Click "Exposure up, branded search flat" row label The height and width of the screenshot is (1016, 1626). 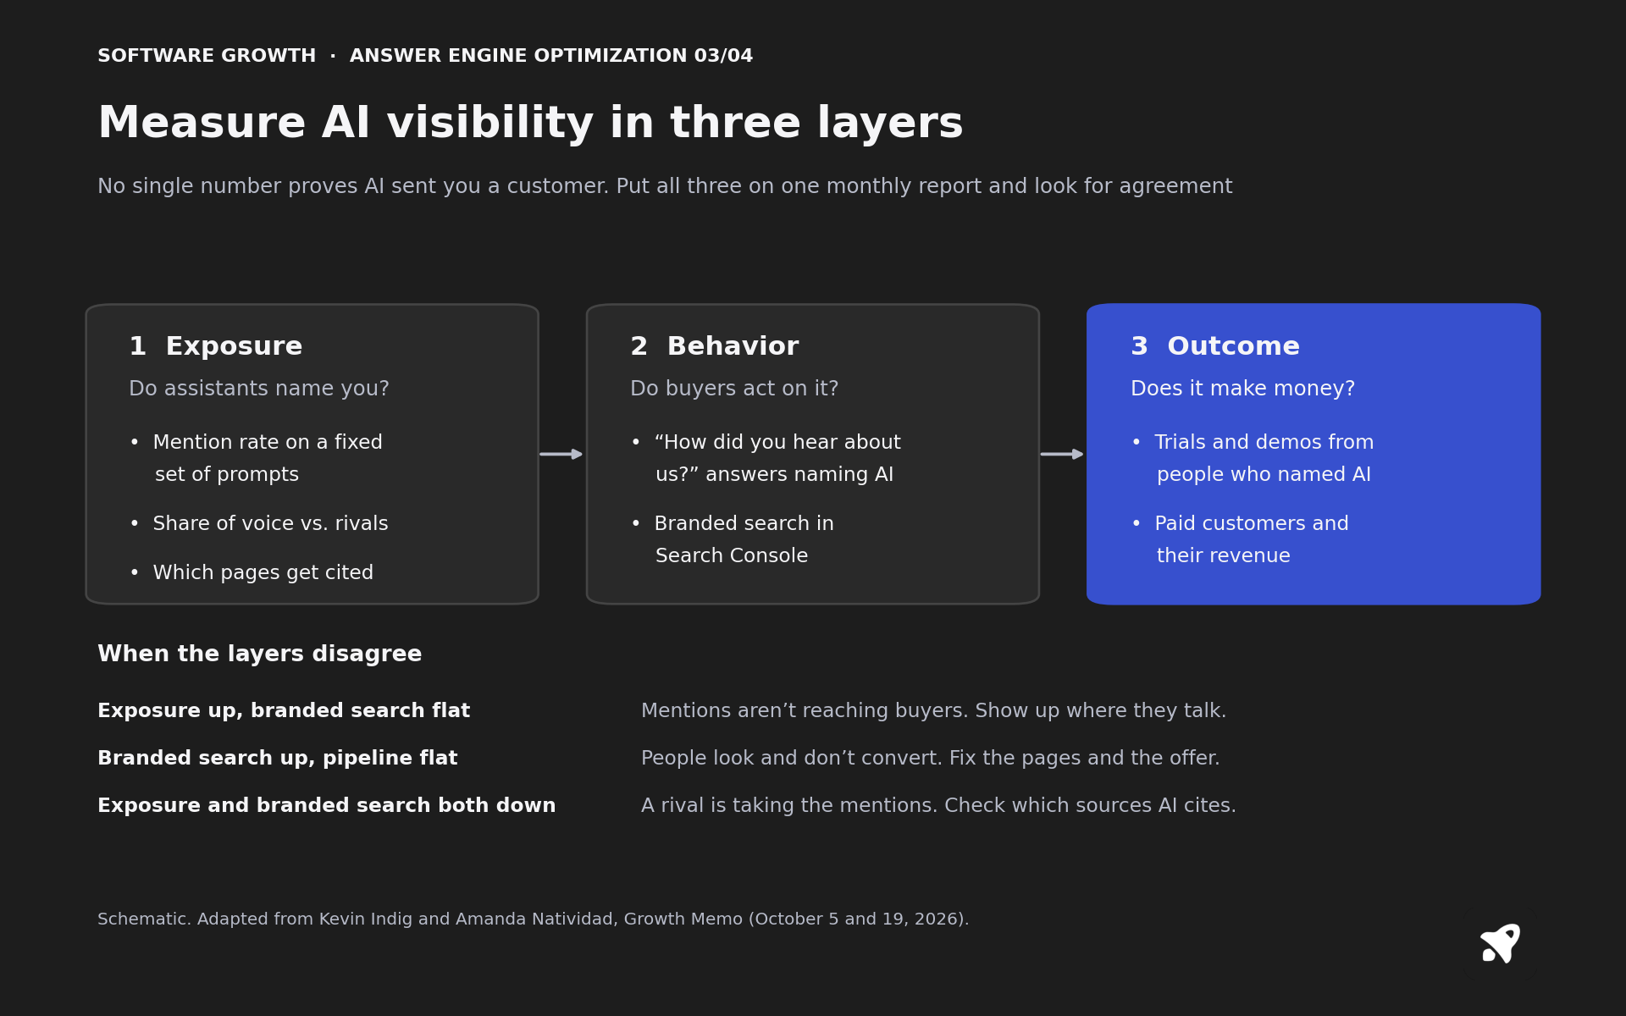coord(284,710)
